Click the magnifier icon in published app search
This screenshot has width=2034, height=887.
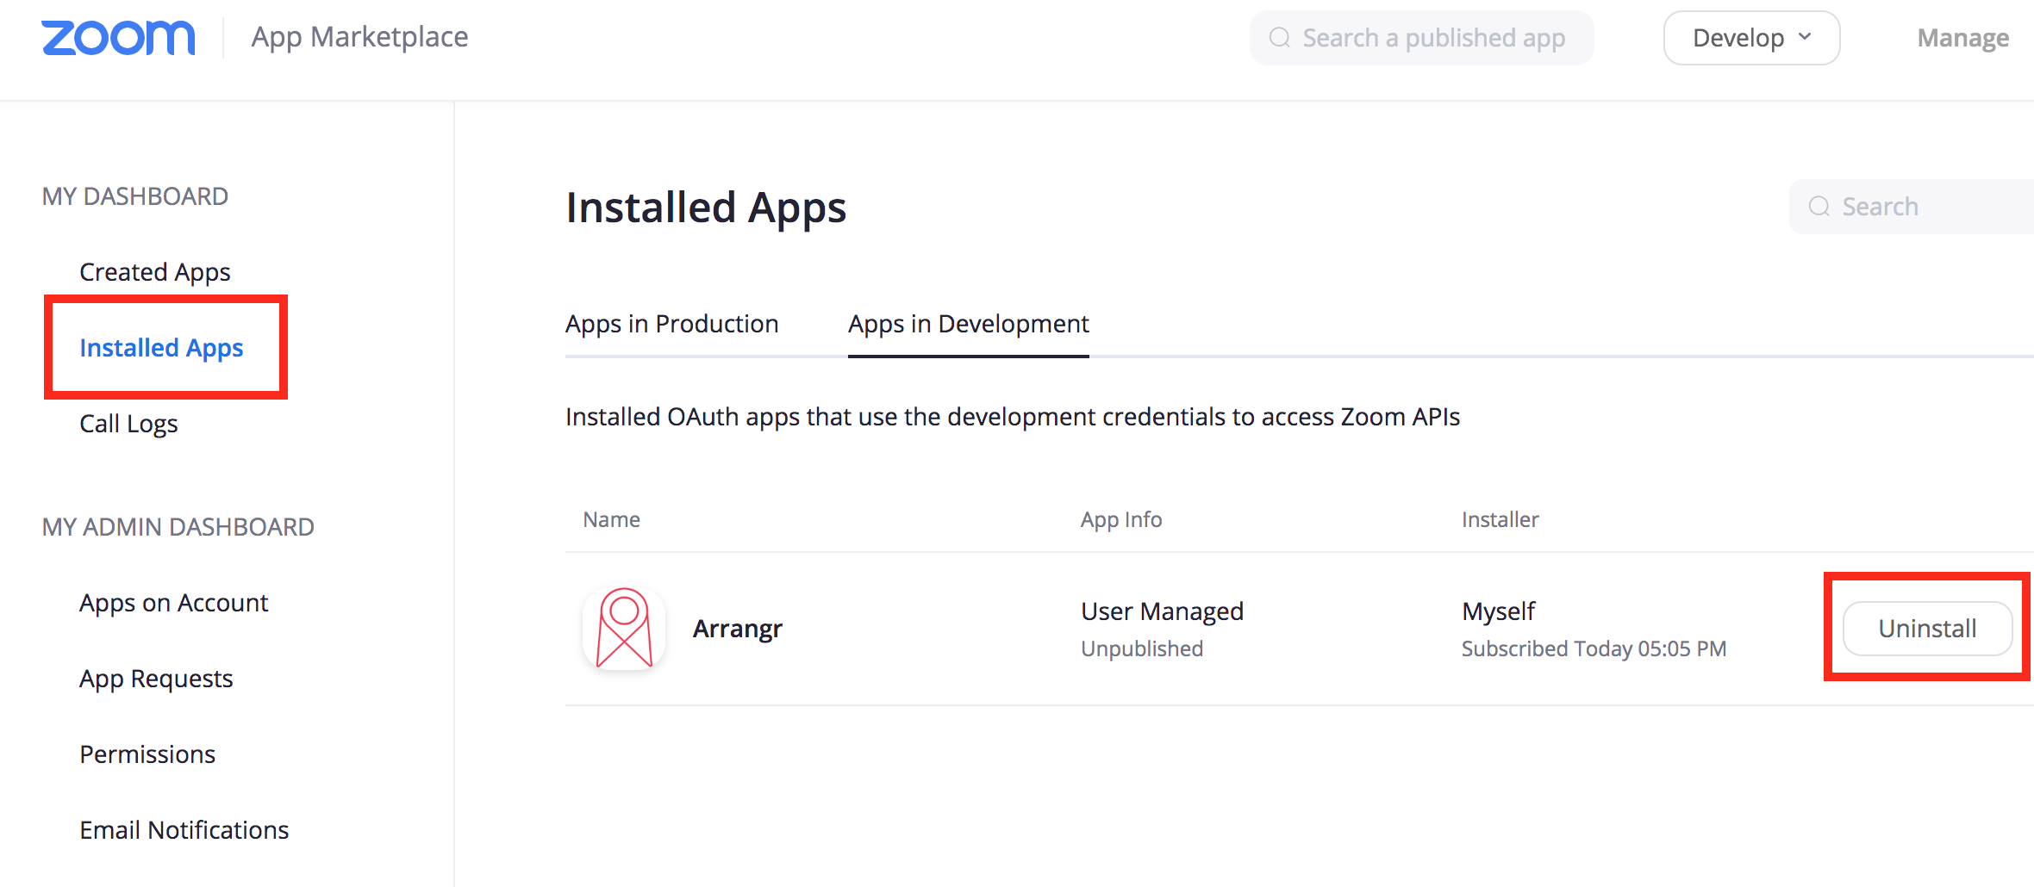1280,38
